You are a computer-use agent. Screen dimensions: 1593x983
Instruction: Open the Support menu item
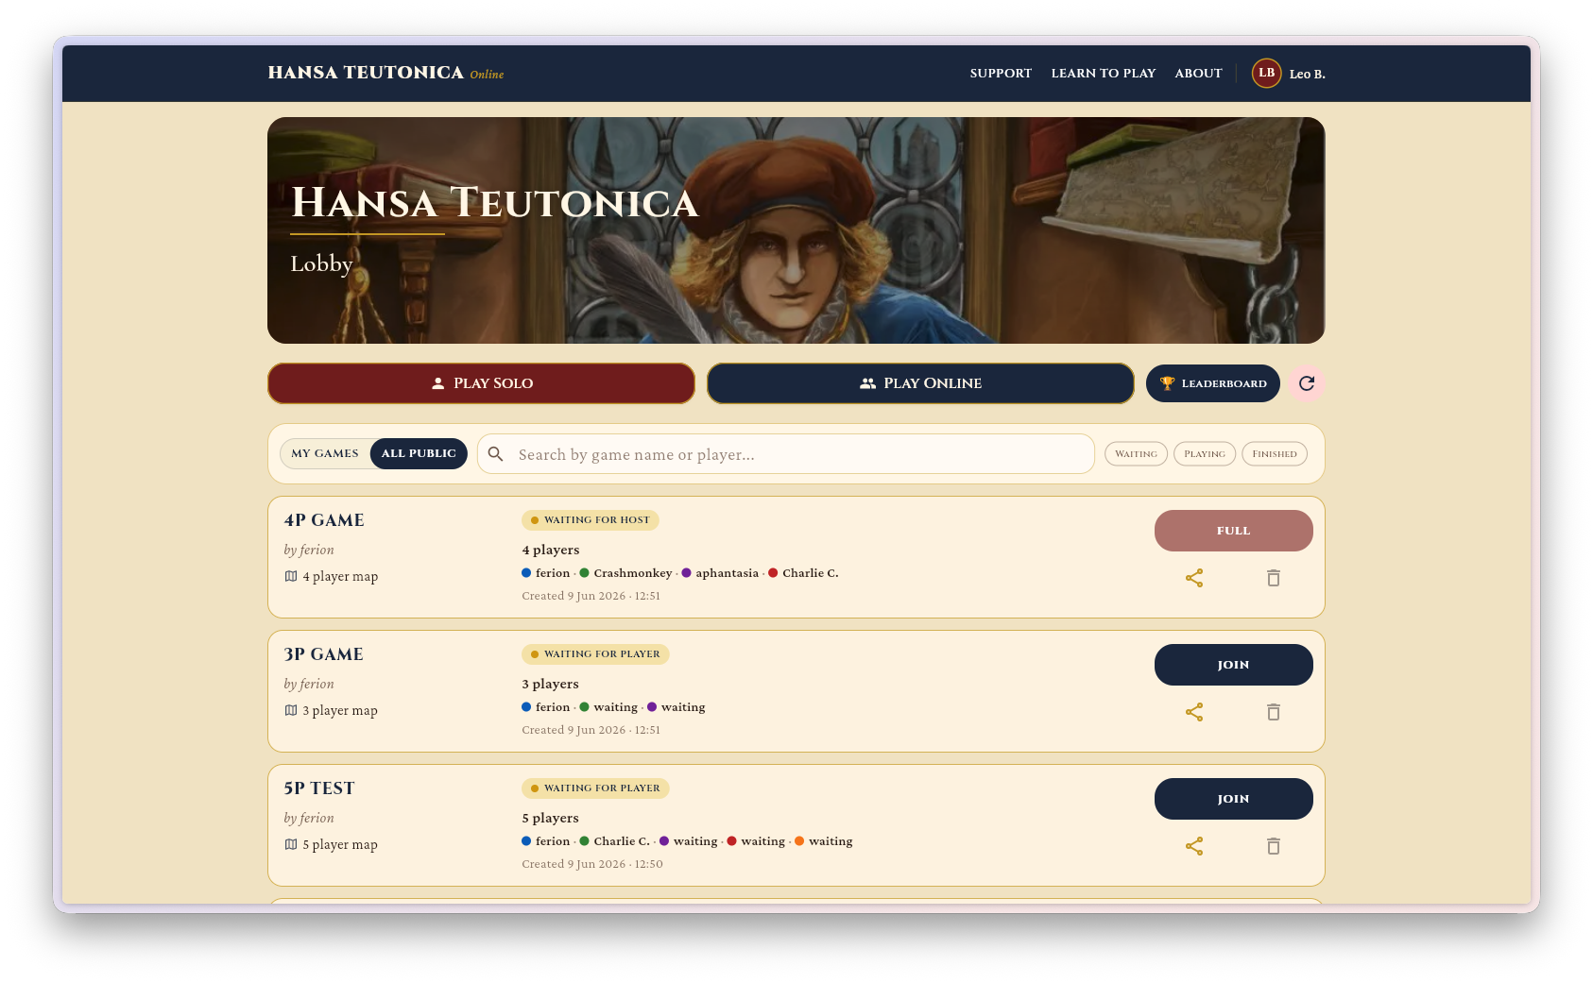[1001, 74]
